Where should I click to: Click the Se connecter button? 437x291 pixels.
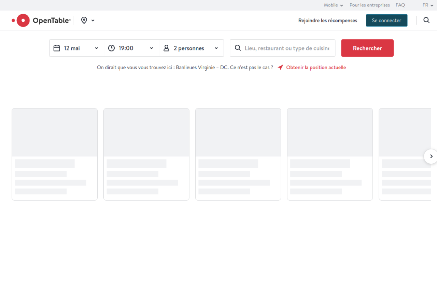[x=386, y=20]
